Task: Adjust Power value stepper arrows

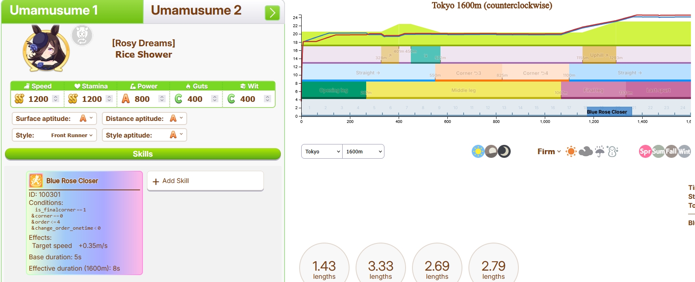Action: coord(162,99)
